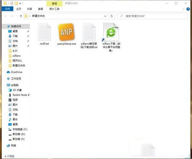Open 视频 under This PC
The height and width of the screenshot is (159, 192).
tap(15, 100)
